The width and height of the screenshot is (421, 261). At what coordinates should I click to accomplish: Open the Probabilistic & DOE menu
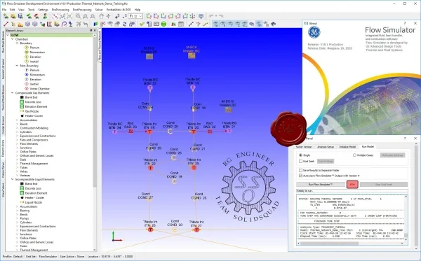(119, 10)
